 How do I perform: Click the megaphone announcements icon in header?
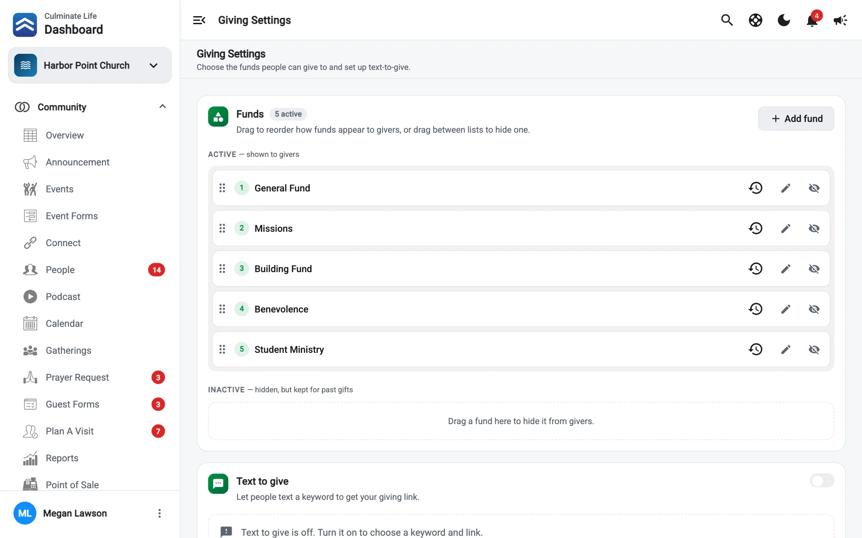pos(840,20)
